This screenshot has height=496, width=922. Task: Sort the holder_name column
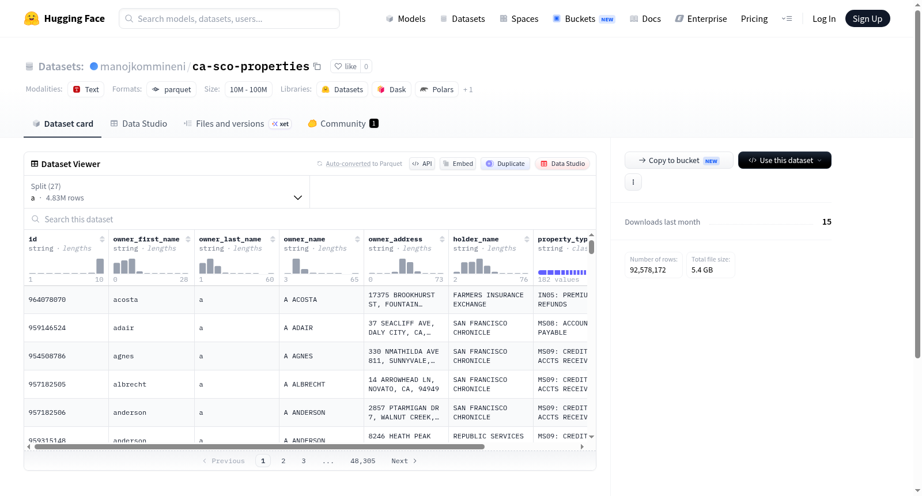pyautogui.click(x=527, y=239)
